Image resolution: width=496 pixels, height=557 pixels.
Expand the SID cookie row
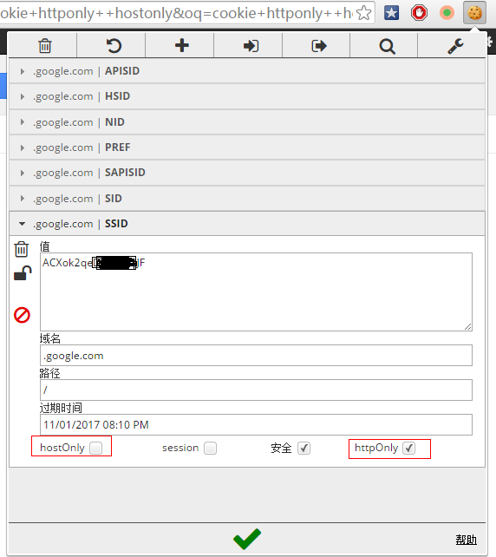247,198
